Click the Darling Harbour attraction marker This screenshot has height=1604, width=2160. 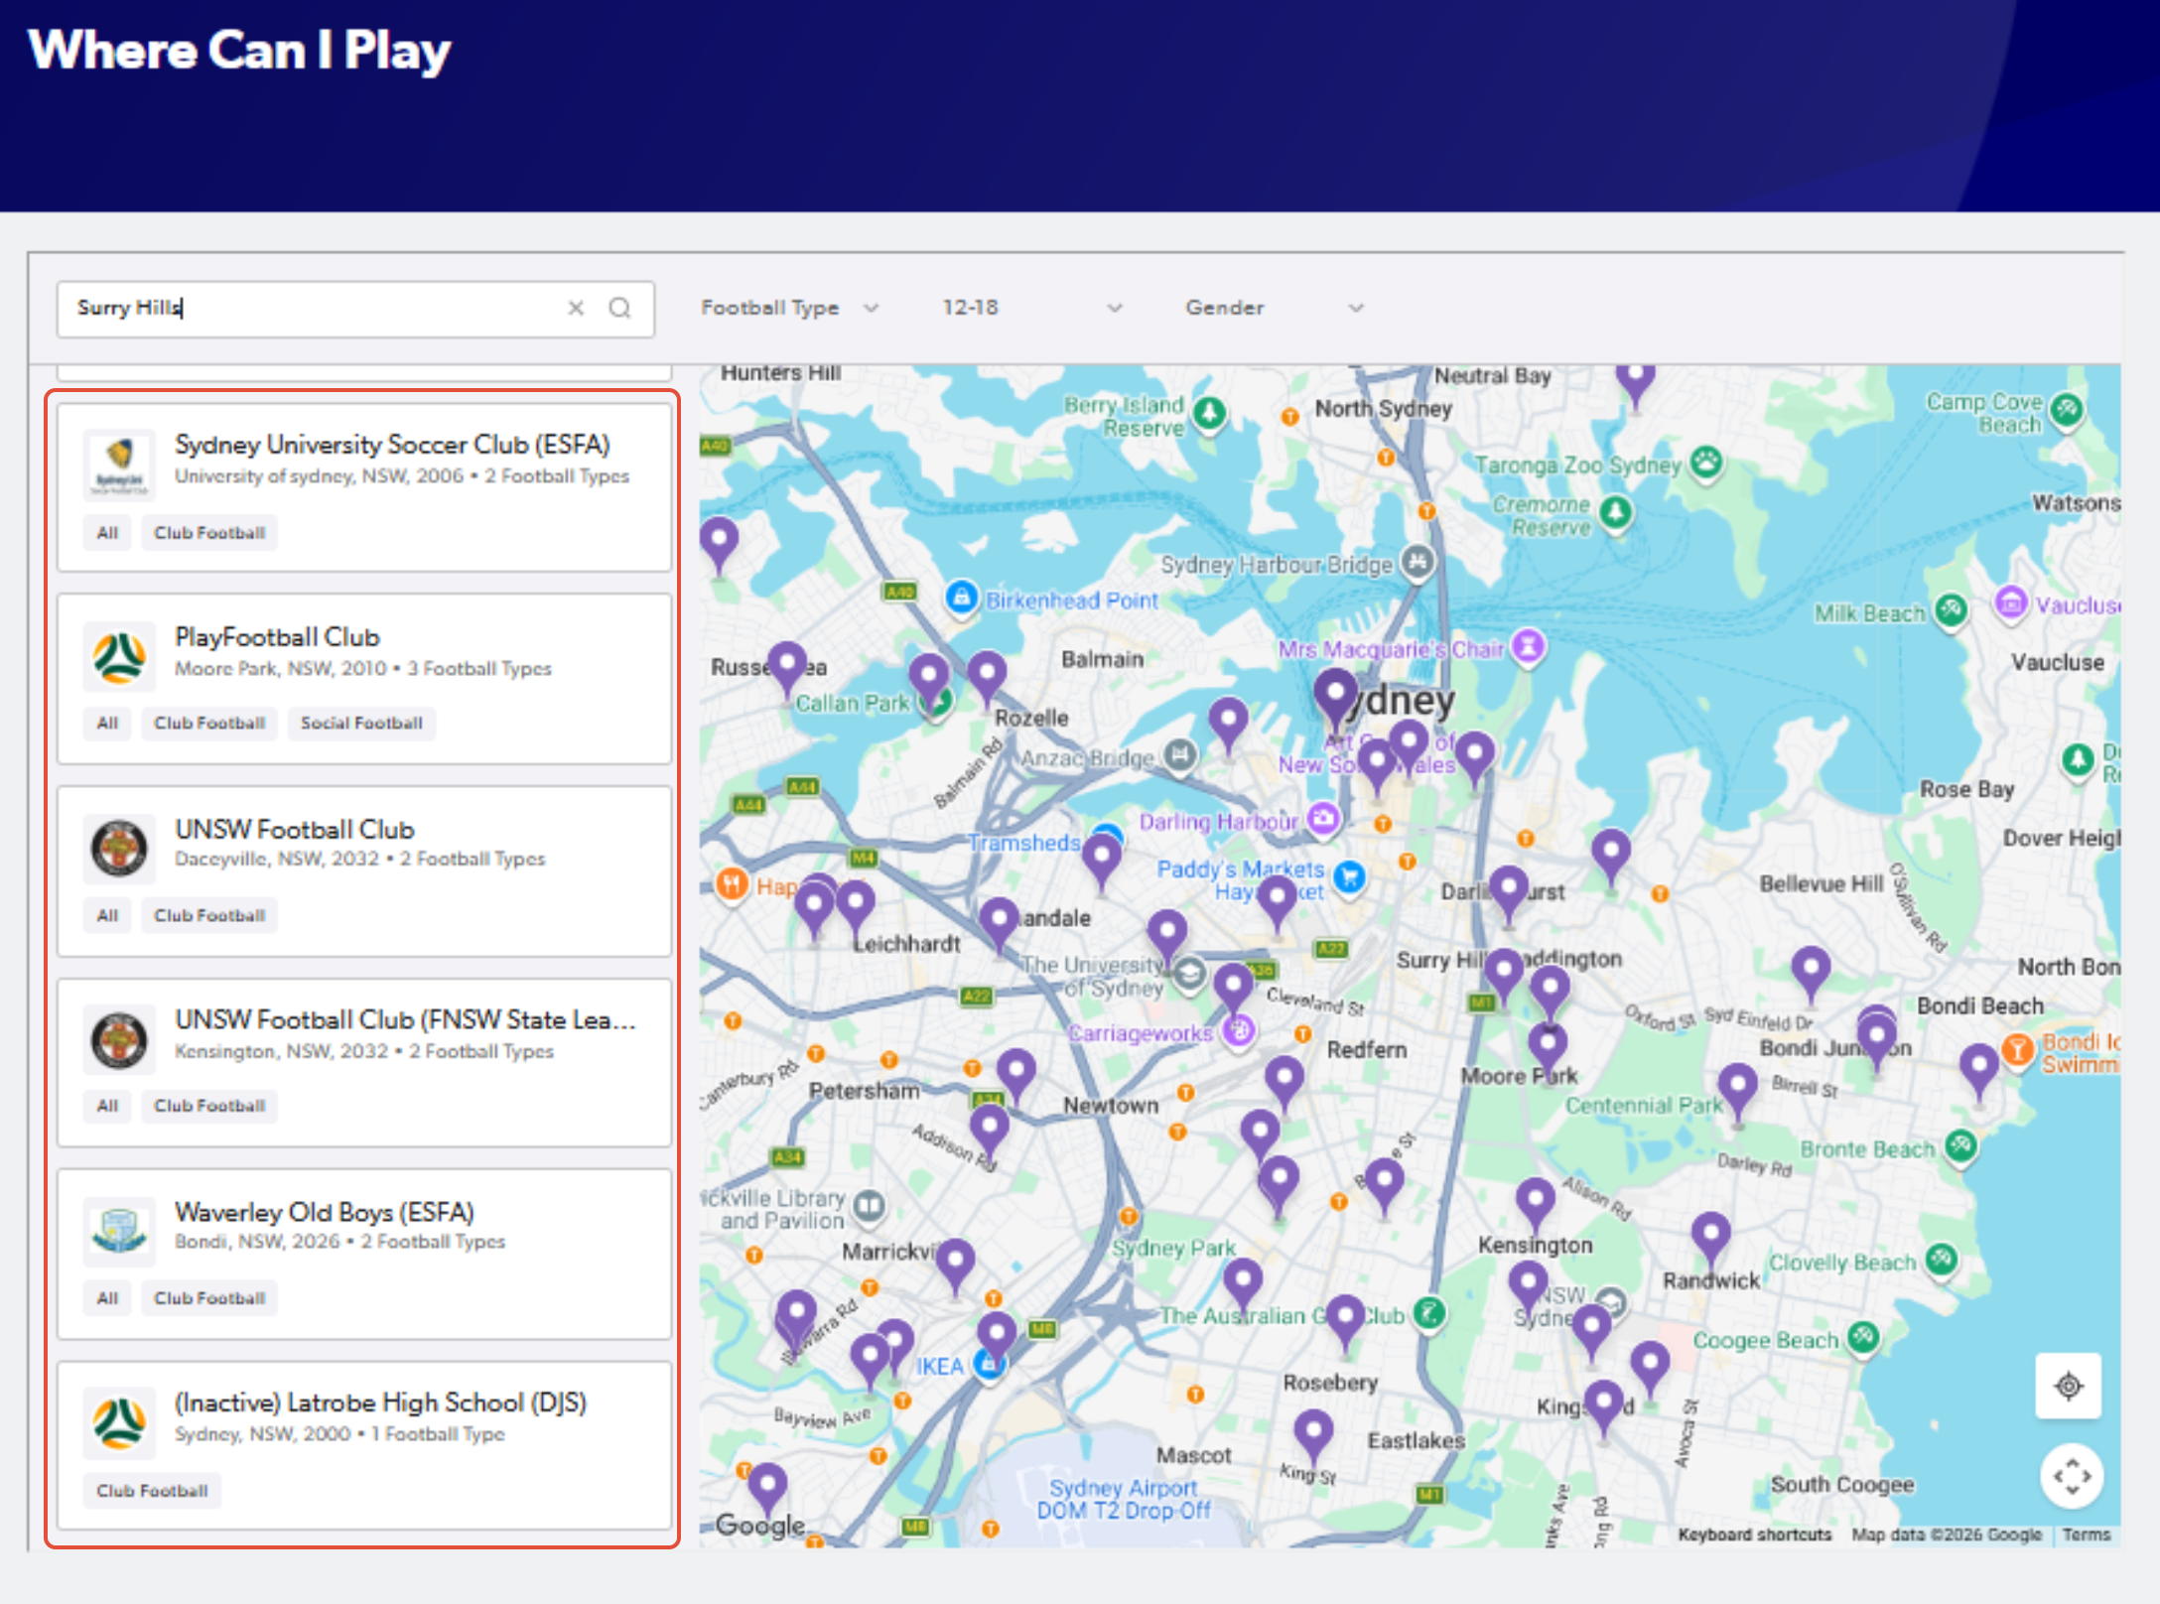(1322, 819)
